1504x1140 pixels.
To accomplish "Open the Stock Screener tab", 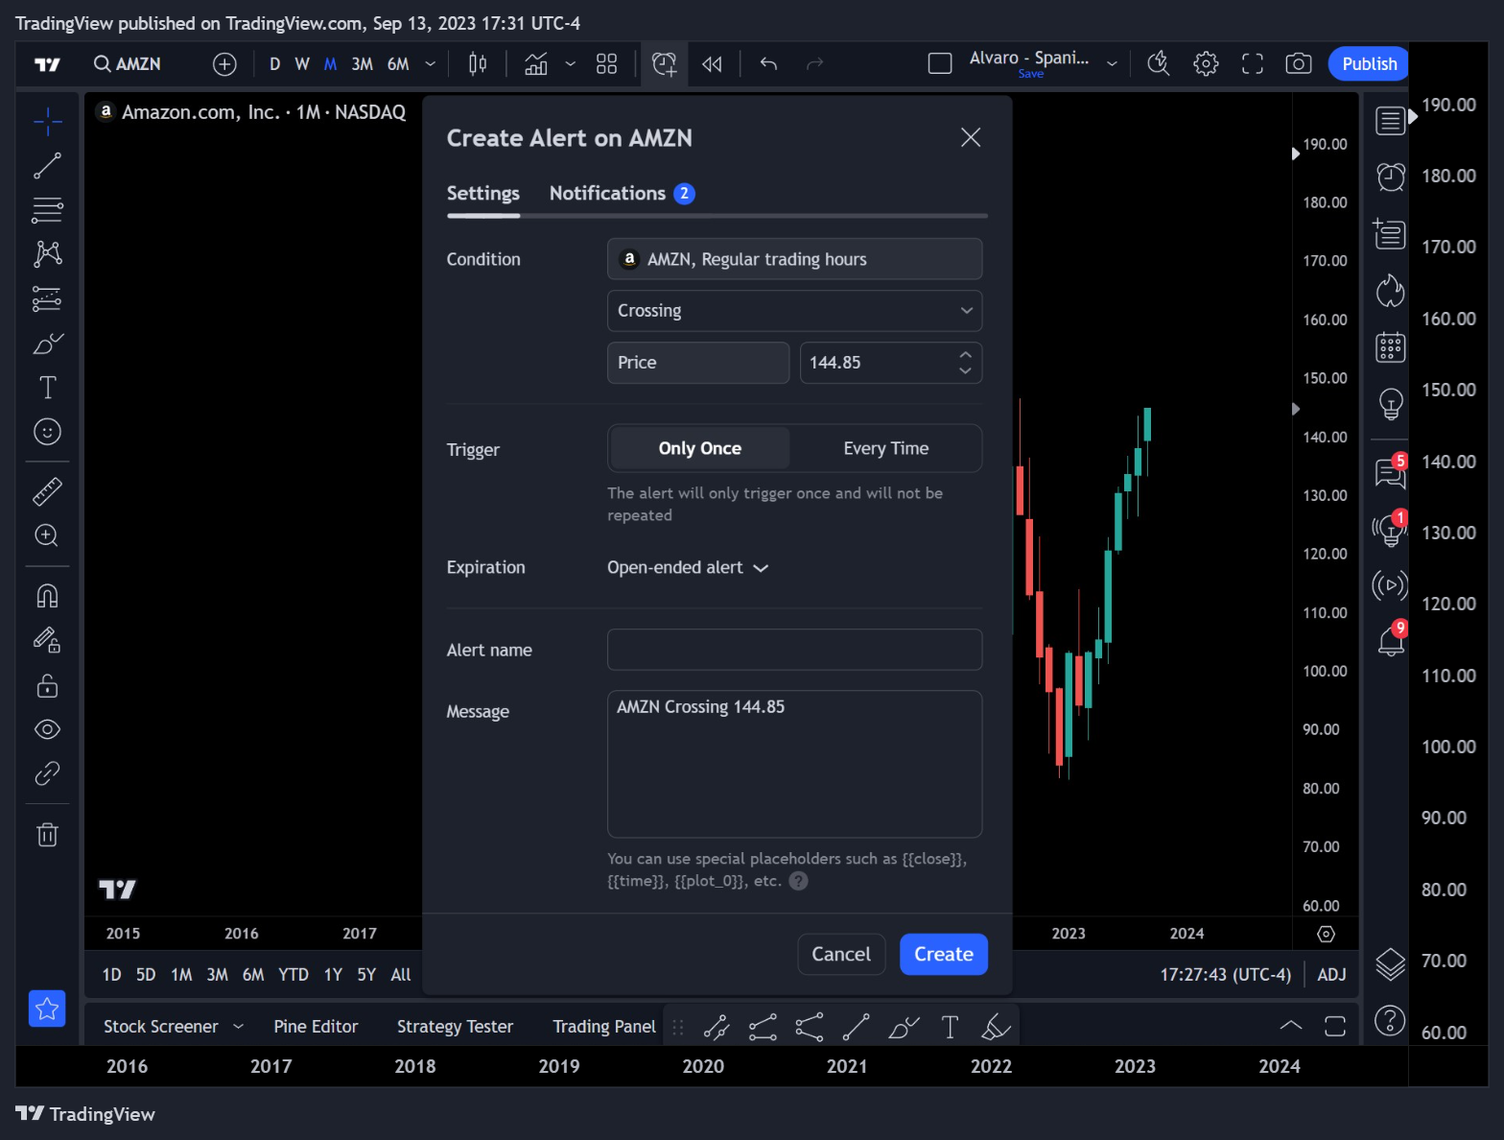I will (x=161, y=1027).
